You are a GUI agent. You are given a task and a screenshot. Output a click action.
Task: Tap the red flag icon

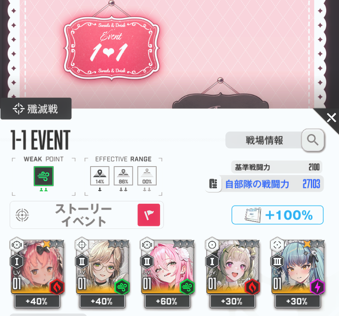coord(149,215)
